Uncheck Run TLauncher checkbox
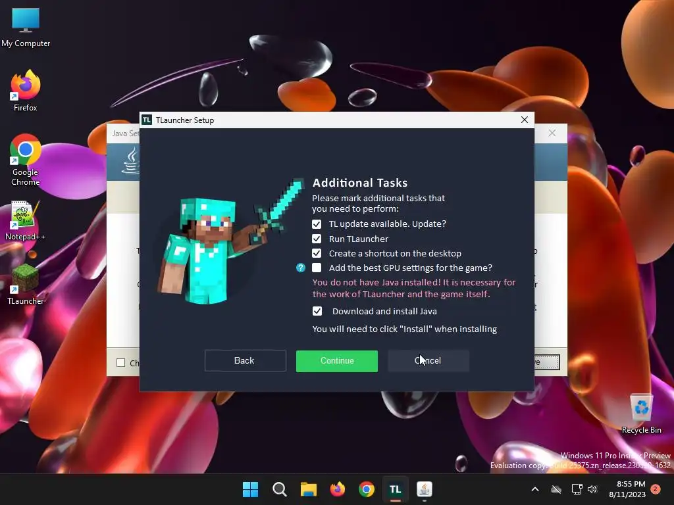Image resolution: width=674 pixels, height=505 pixels. 317,239
